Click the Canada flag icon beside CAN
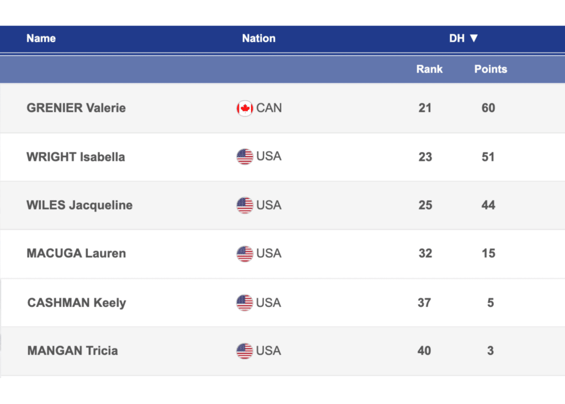 pyautogui.click(x=244, y=108)
